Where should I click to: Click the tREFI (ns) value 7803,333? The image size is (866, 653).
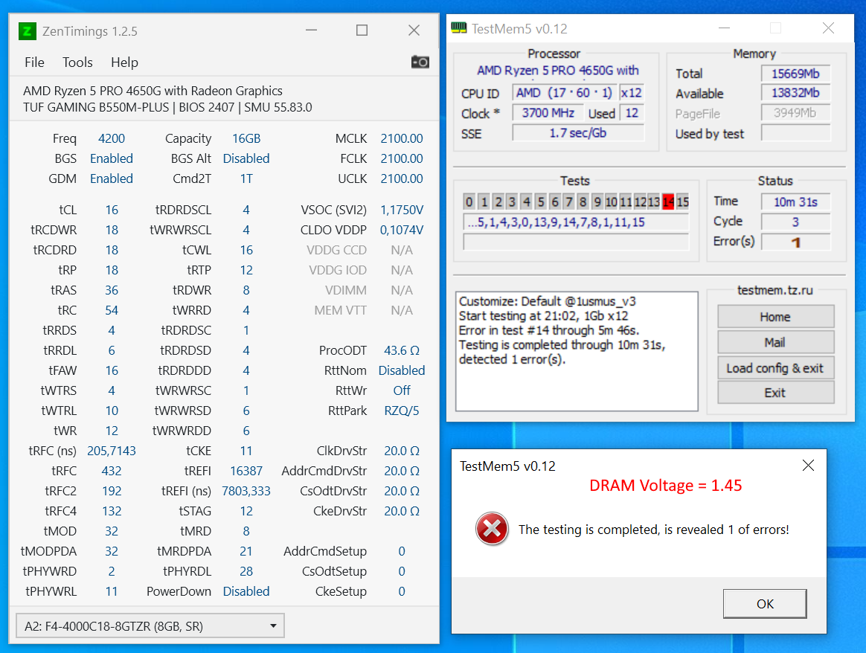tap(246, 492)
